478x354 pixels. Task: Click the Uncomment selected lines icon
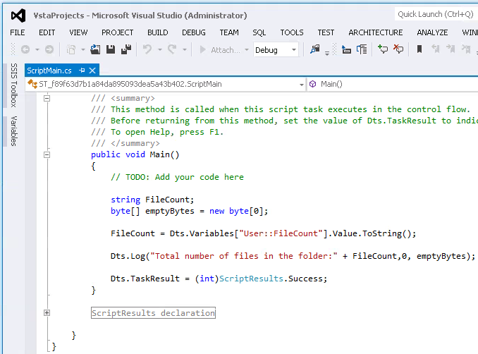[x=398, y=49]
